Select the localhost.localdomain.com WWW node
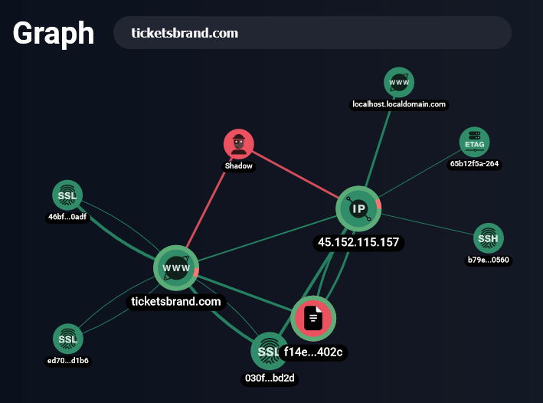The height and width of the screenshot is (403, 543). coord(398,82)
